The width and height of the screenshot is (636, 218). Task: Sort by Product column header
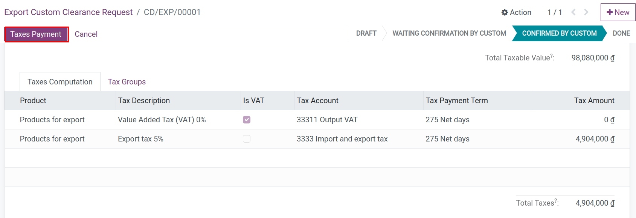click(60, 101)
